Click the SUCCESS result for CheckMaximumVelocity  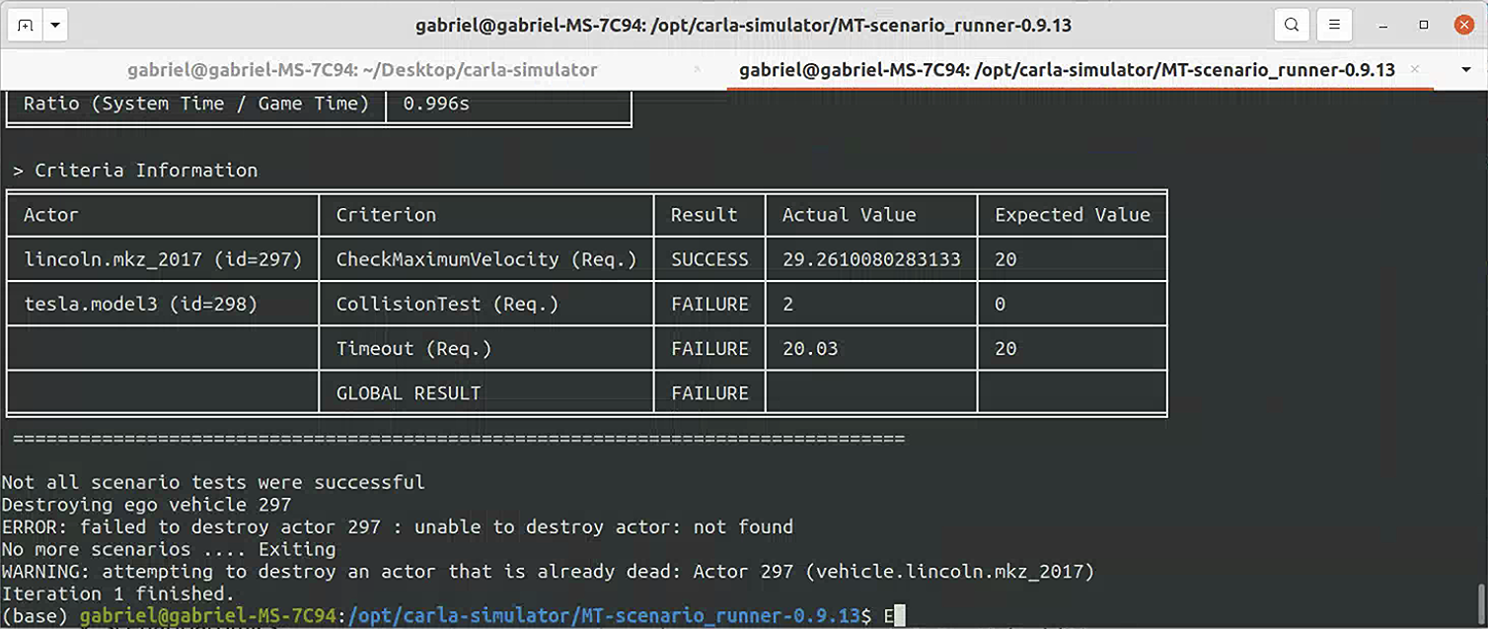point(708,258)
